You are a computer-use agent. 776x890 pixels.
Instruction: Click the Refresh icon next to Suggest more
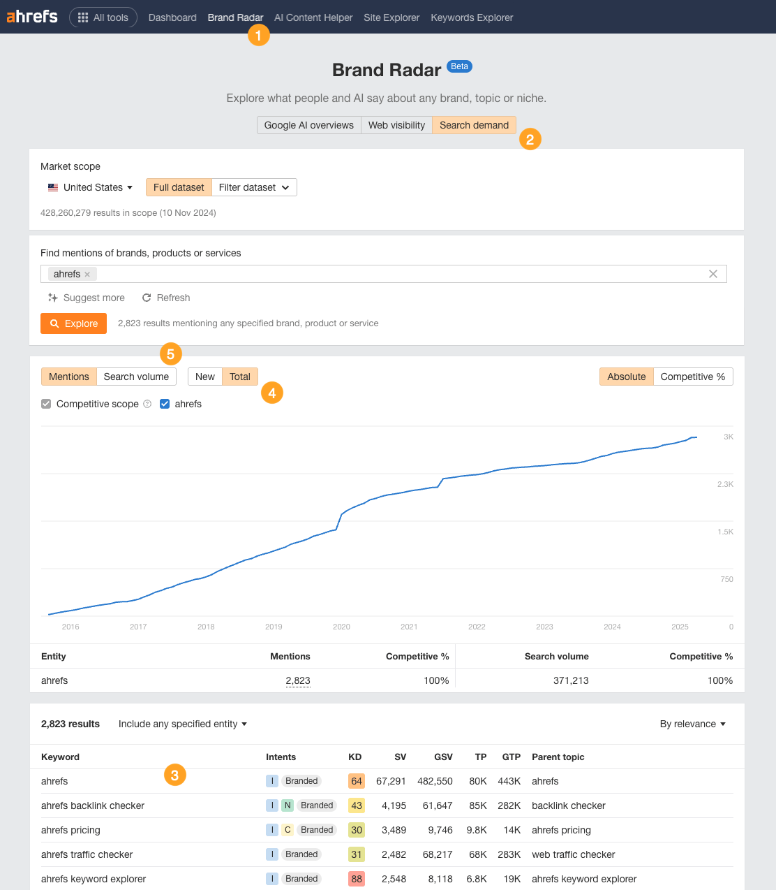(147, 298)
